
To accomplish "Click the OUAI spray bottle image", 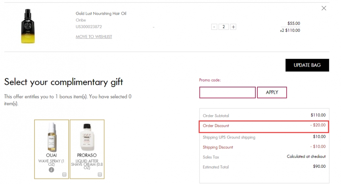I will coord(52,136).
